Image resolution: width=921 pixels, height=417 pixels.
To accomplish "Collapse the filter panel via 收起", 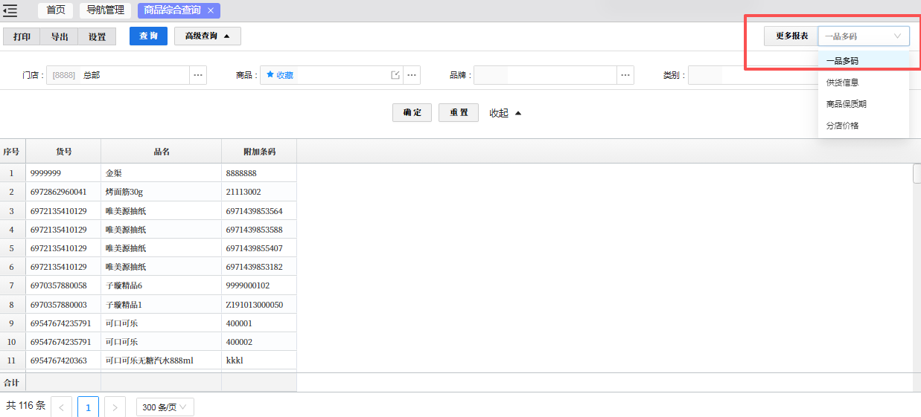I will pos(506,113).
